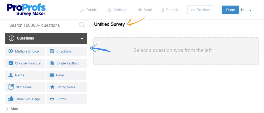Collapse the Questions panel chevron
This screenshot has height=113, width=264.
click(x=82, y=38)
